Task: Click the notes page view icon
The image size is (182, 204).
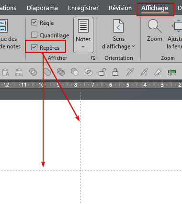Action: click(x=3, y=26)
